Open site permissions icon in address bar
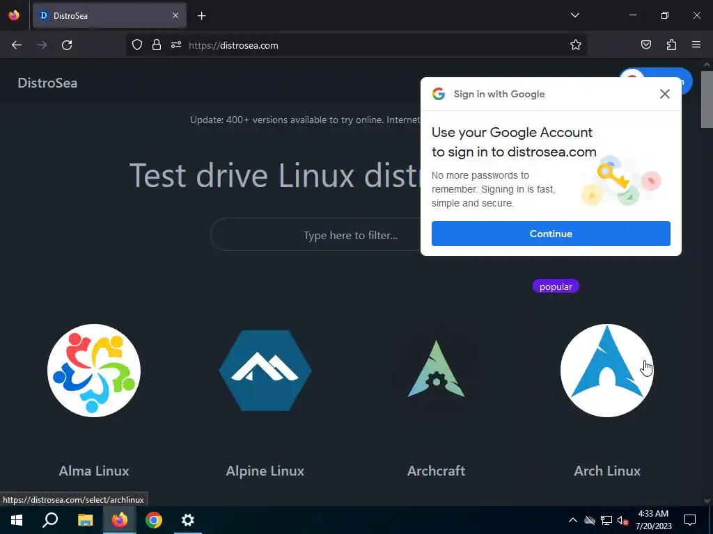 coord(176,45)
